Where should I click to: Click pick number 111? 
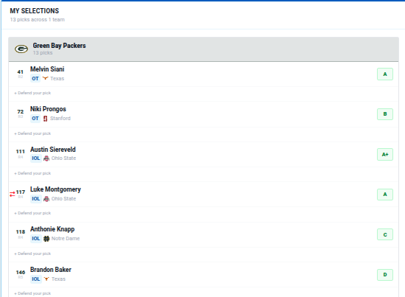pos(21,152)
